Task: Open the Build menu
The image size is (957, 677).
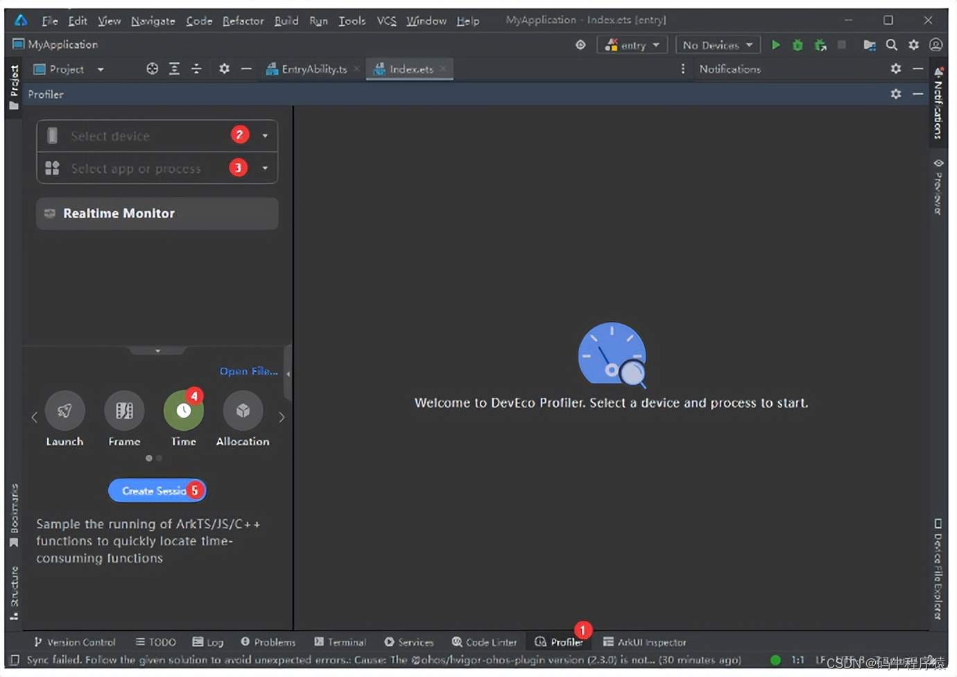Action: [x=286, y=21]
